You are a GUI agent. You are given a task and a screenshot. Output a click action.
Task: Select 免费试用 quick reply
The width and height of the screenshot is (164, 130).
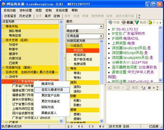pos(80,64)
